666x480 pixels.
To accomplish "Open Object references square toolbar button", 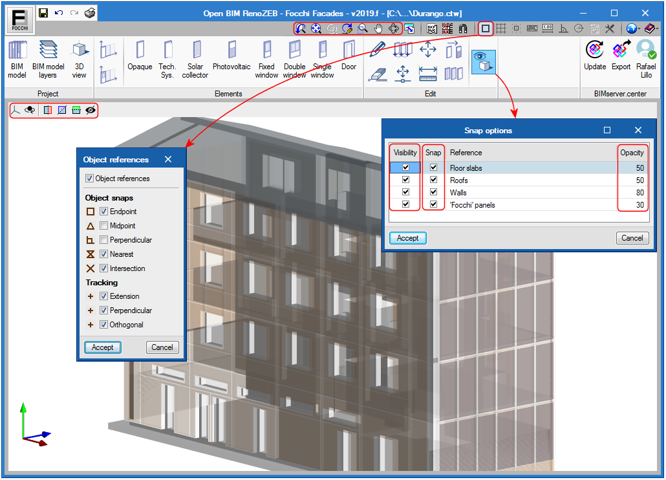I will point(486,28).
